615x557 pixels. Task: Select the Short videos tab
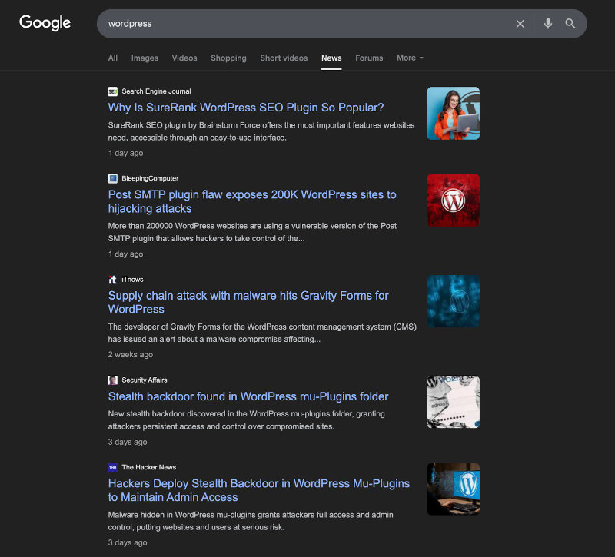(x=284, y=58)
